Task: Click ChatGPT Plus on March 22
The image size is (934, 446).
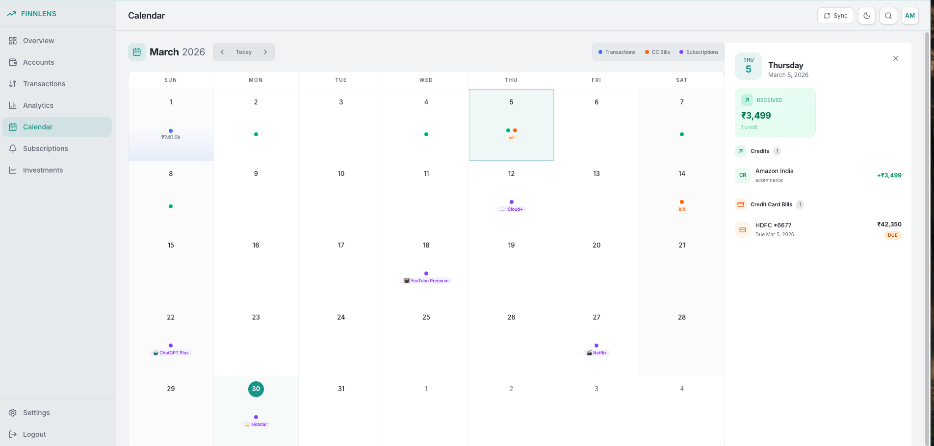Action: point(171,353)
